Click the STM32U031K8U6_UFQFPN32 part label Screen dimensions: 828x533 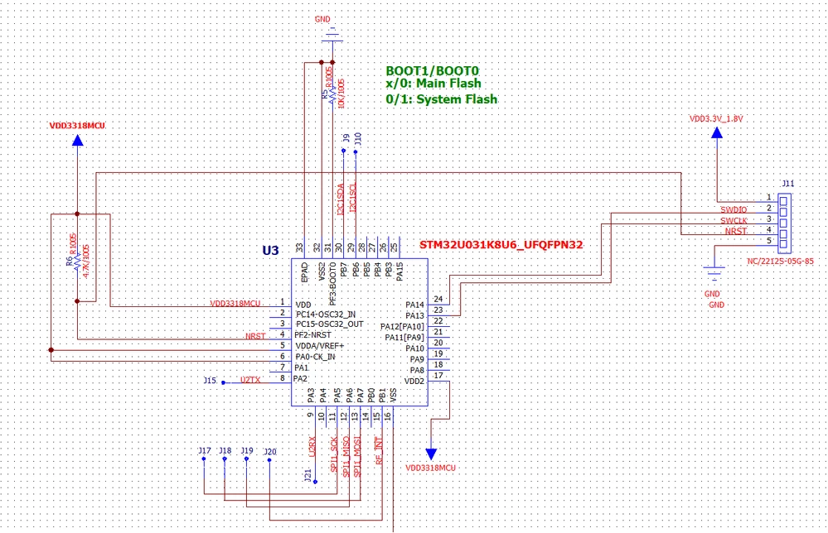tap(501, 245)
